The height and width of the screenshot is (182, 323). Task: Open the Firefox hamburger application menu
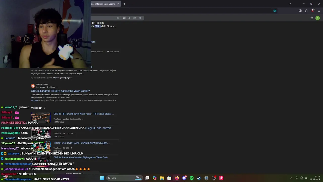[x=319, y=11]
